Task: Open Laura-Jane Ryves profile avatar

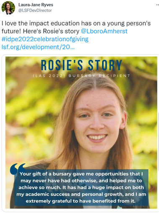Action: pyautogui.click(x=8, y=8)
